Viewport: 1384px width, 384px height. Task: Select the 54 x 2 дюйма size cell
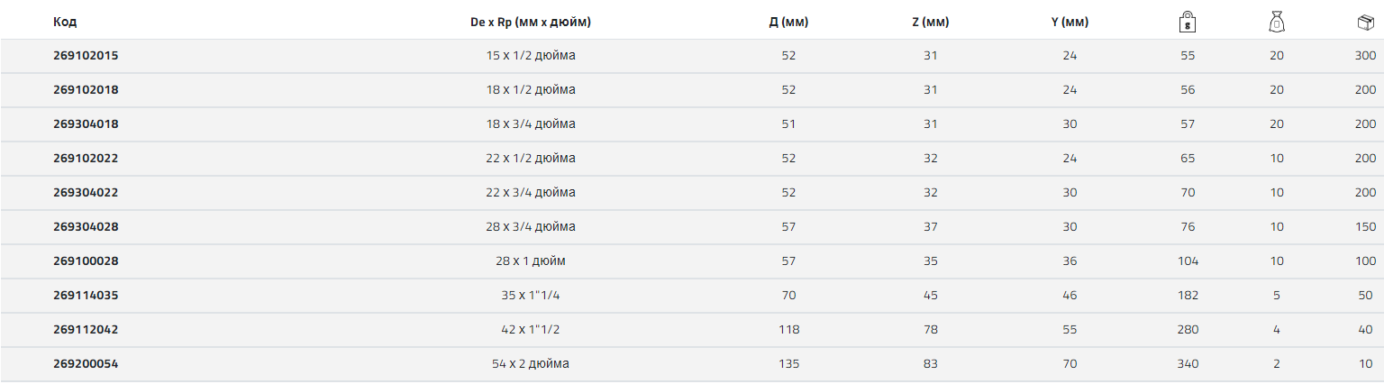pyautogui.click(x=531, y=364)
